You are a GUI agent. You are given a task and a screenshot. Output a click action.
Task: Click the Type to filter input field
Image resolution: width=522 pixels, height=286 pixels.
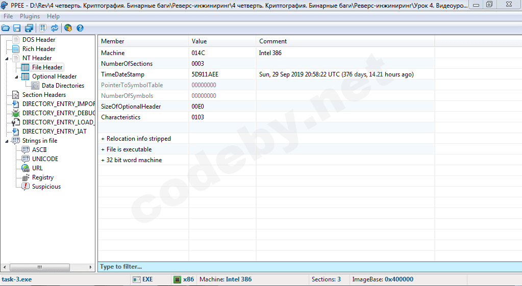310,267
